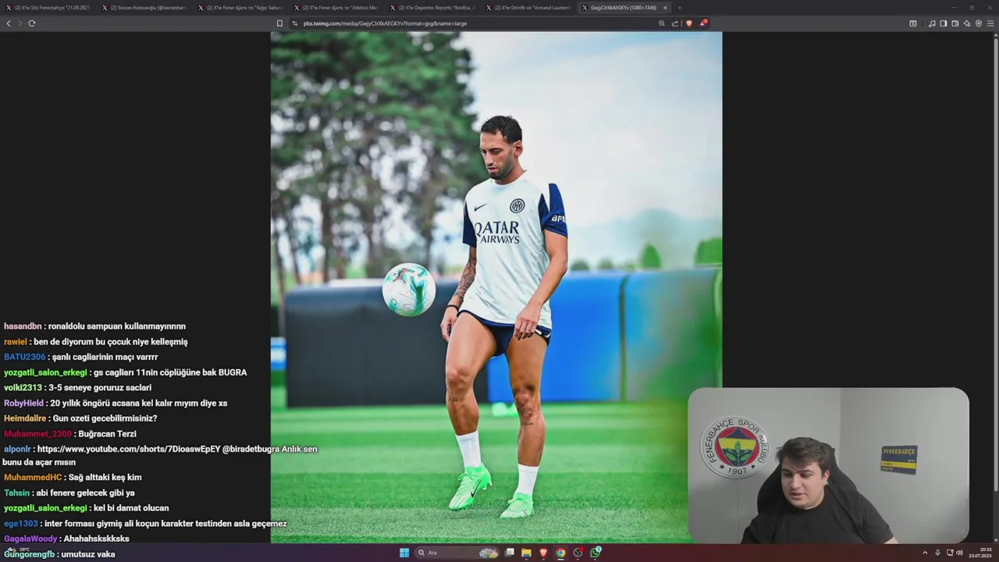
Task: Click chat message "abi fenere gelecek gibi ya"
Action: (85, 493)
